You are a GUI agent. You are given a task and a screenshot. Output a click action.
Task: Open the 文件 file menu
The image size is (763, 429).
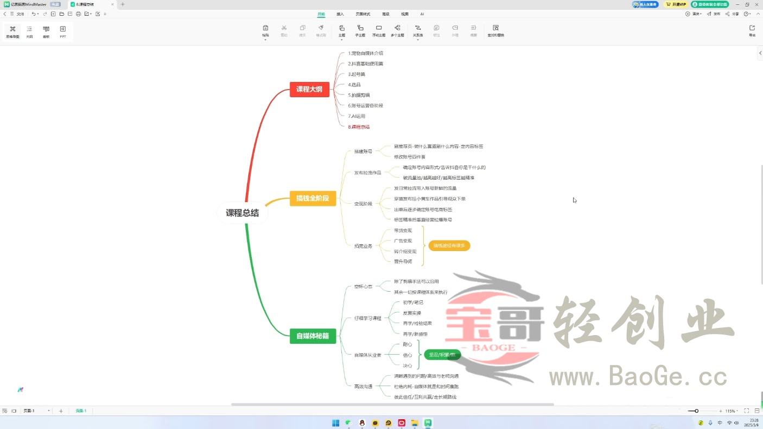tap(20, 14)
